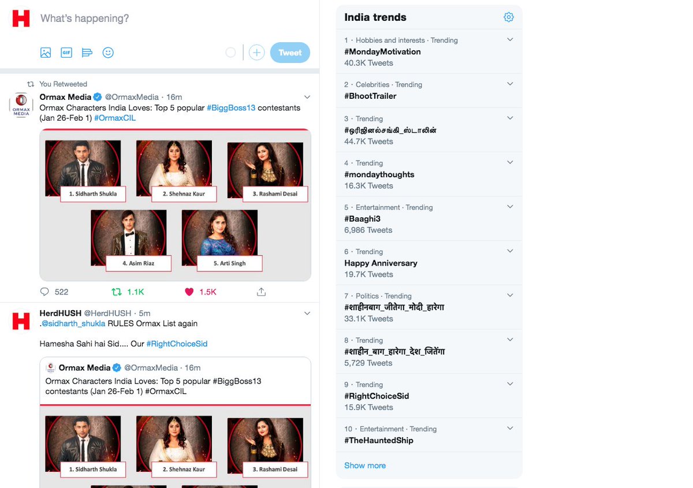The width and height of the screenshot is (693, 488).
Task: Open #RightChoiceSid hashtag in the HerdHUSH tweet
Action: pos(177,344)
